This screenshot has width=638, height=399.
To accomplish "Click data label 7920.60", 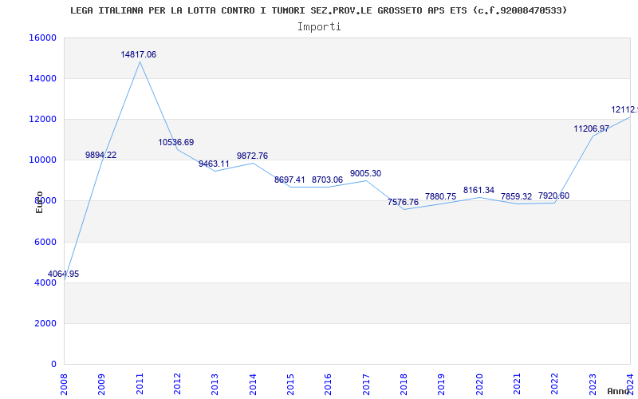I will click(x=553, y=196).
